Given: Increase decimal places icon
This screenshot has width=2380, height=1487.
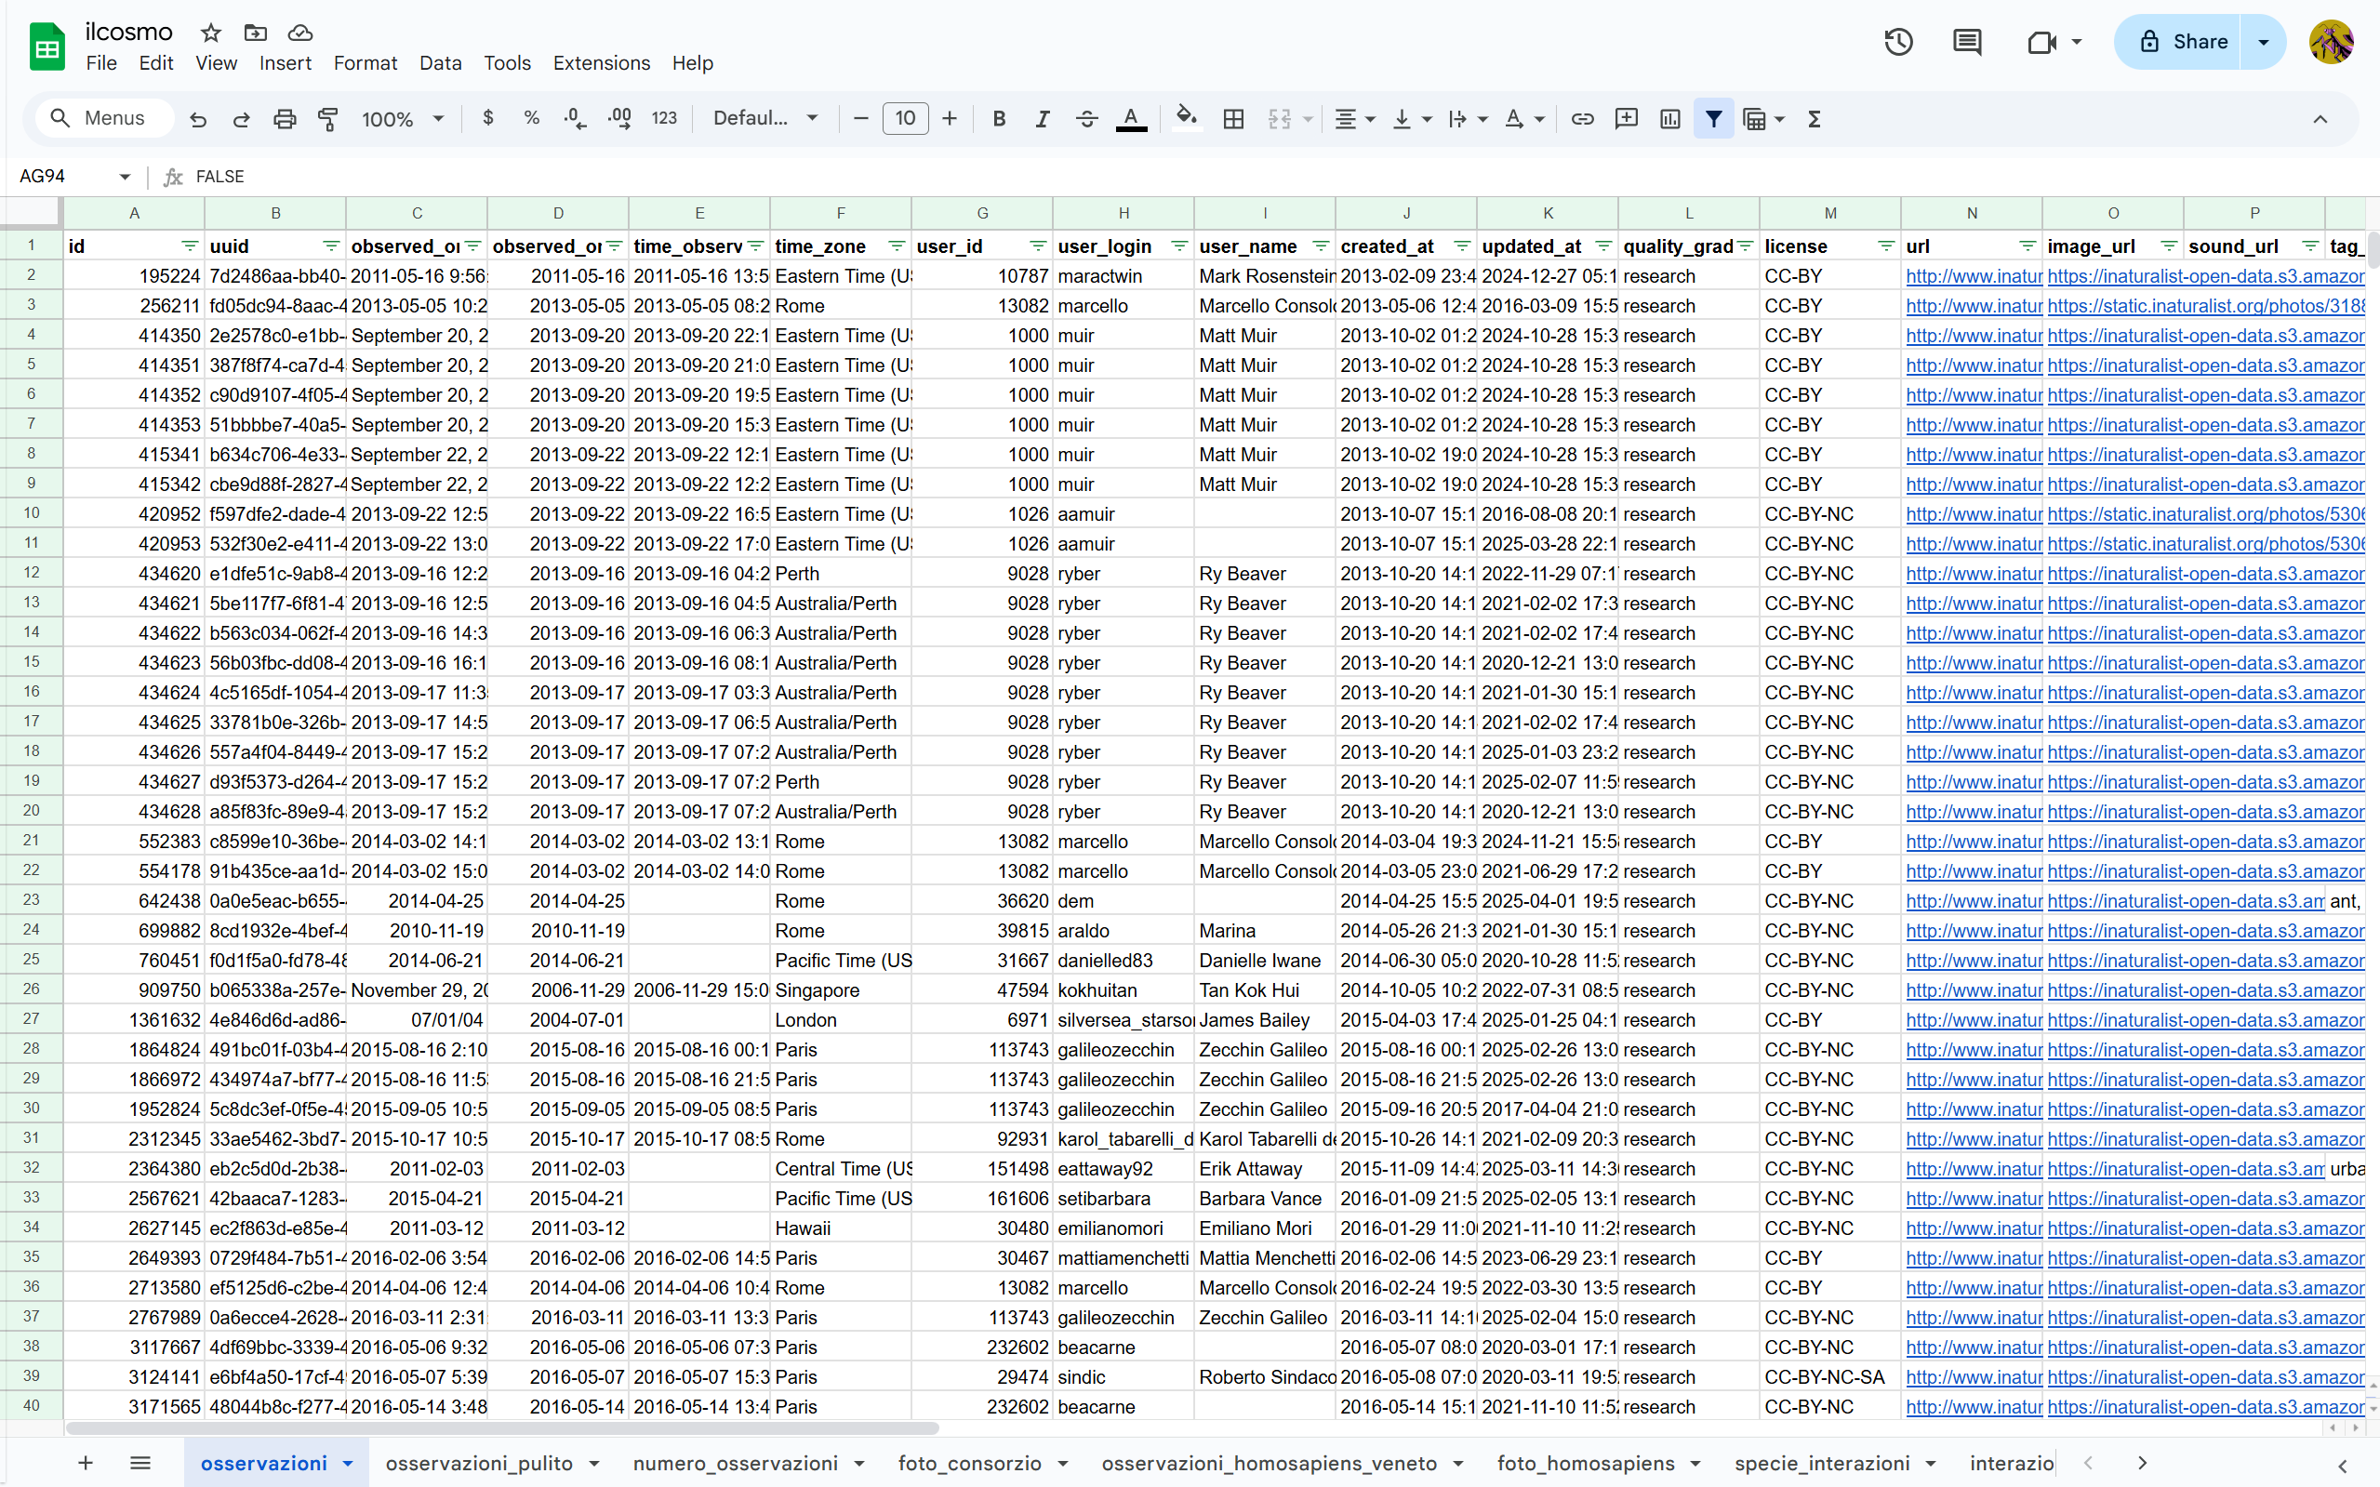Looking at the screenshot, I should pos(619,119).
